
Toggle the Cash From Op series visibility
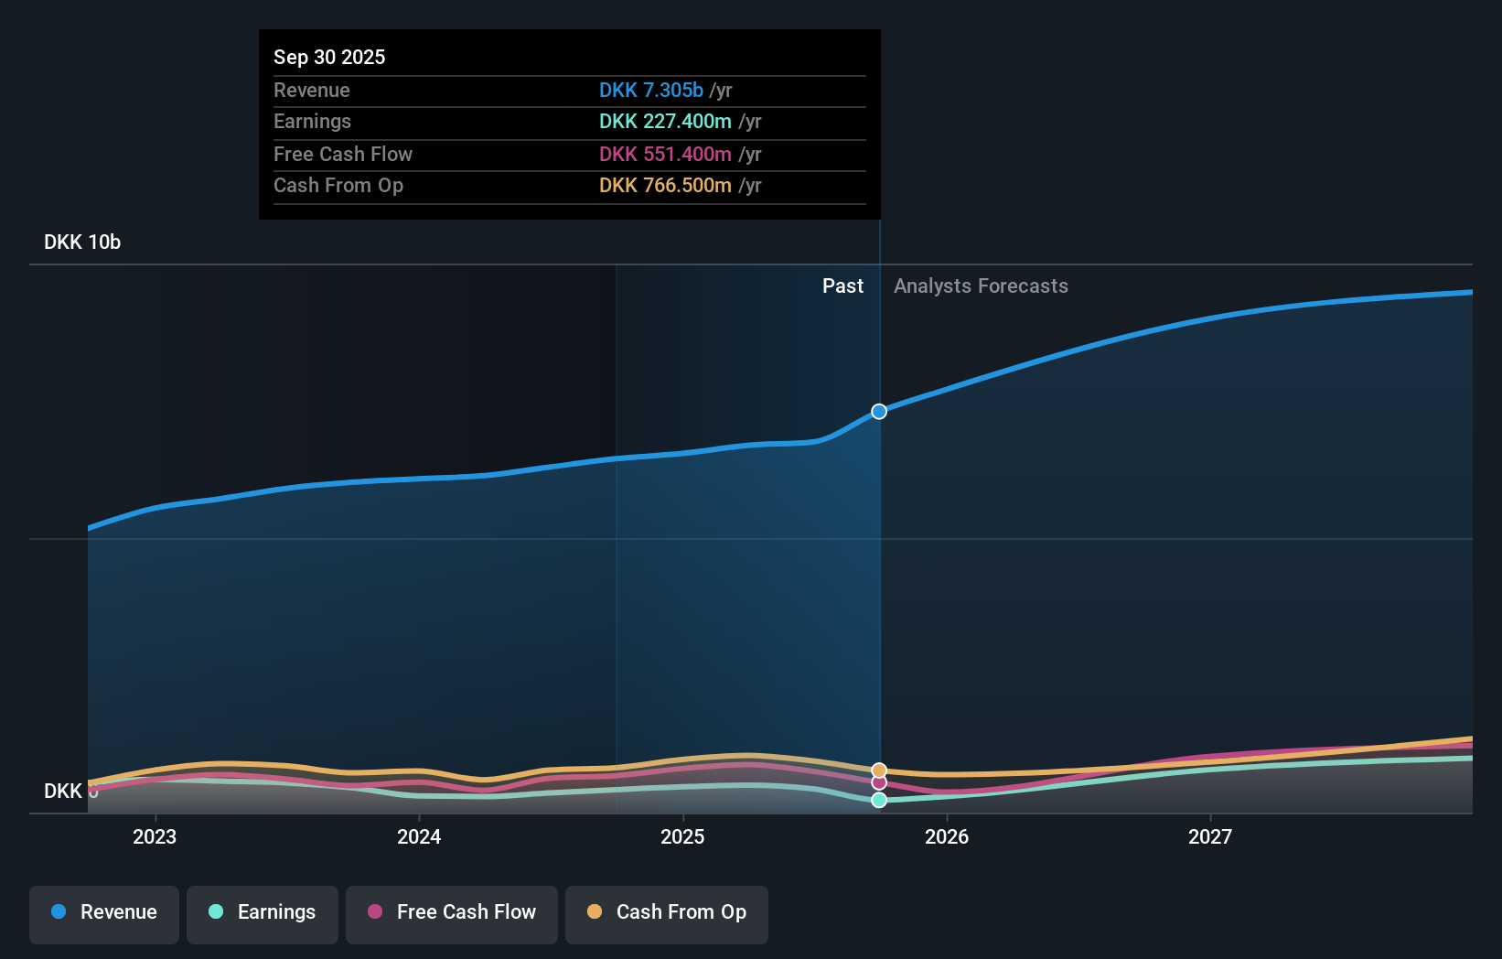[x=666, y=914]
